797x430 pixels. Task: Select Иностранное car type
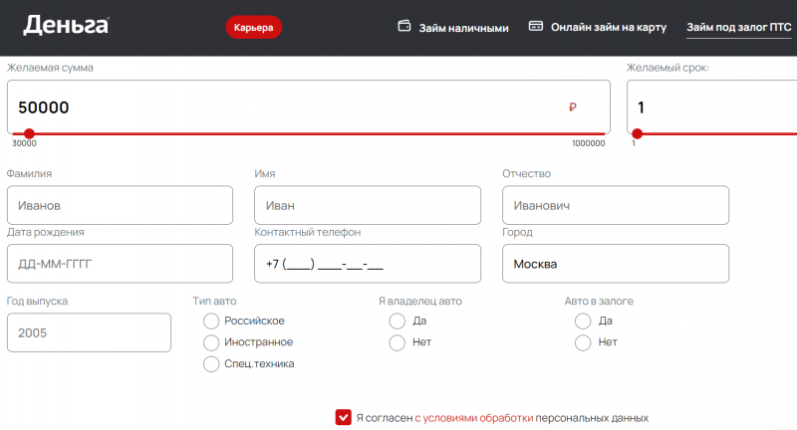(x=211, y=342)
